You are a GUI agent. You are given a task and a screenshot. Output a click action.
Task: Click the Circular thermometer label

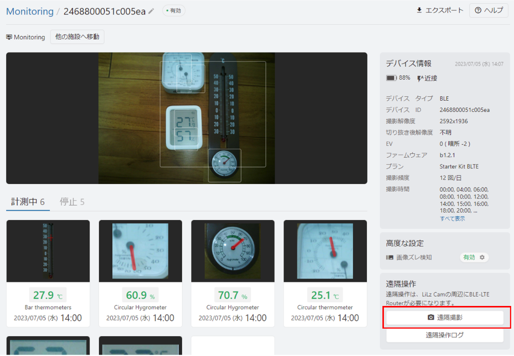325,307
